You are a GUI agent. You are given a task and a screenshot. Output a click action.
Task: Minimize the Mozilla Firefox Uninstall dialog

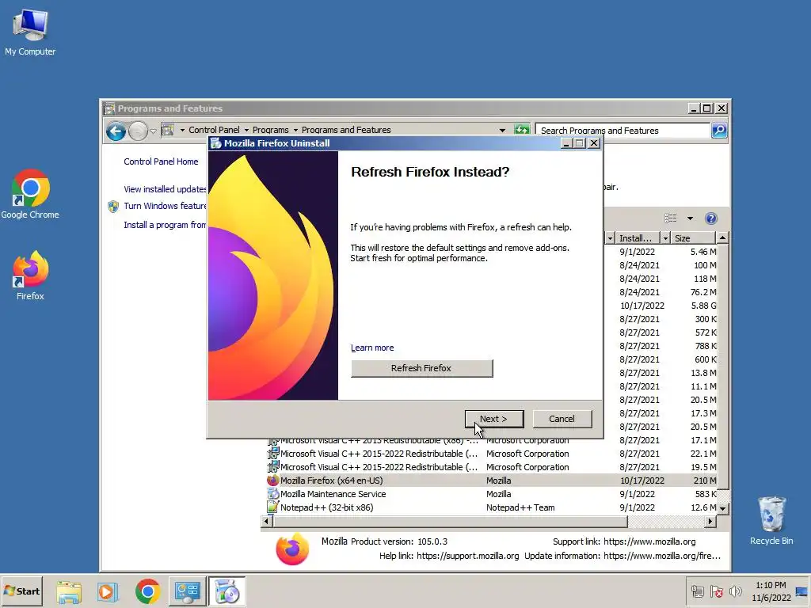pos(565,143)
